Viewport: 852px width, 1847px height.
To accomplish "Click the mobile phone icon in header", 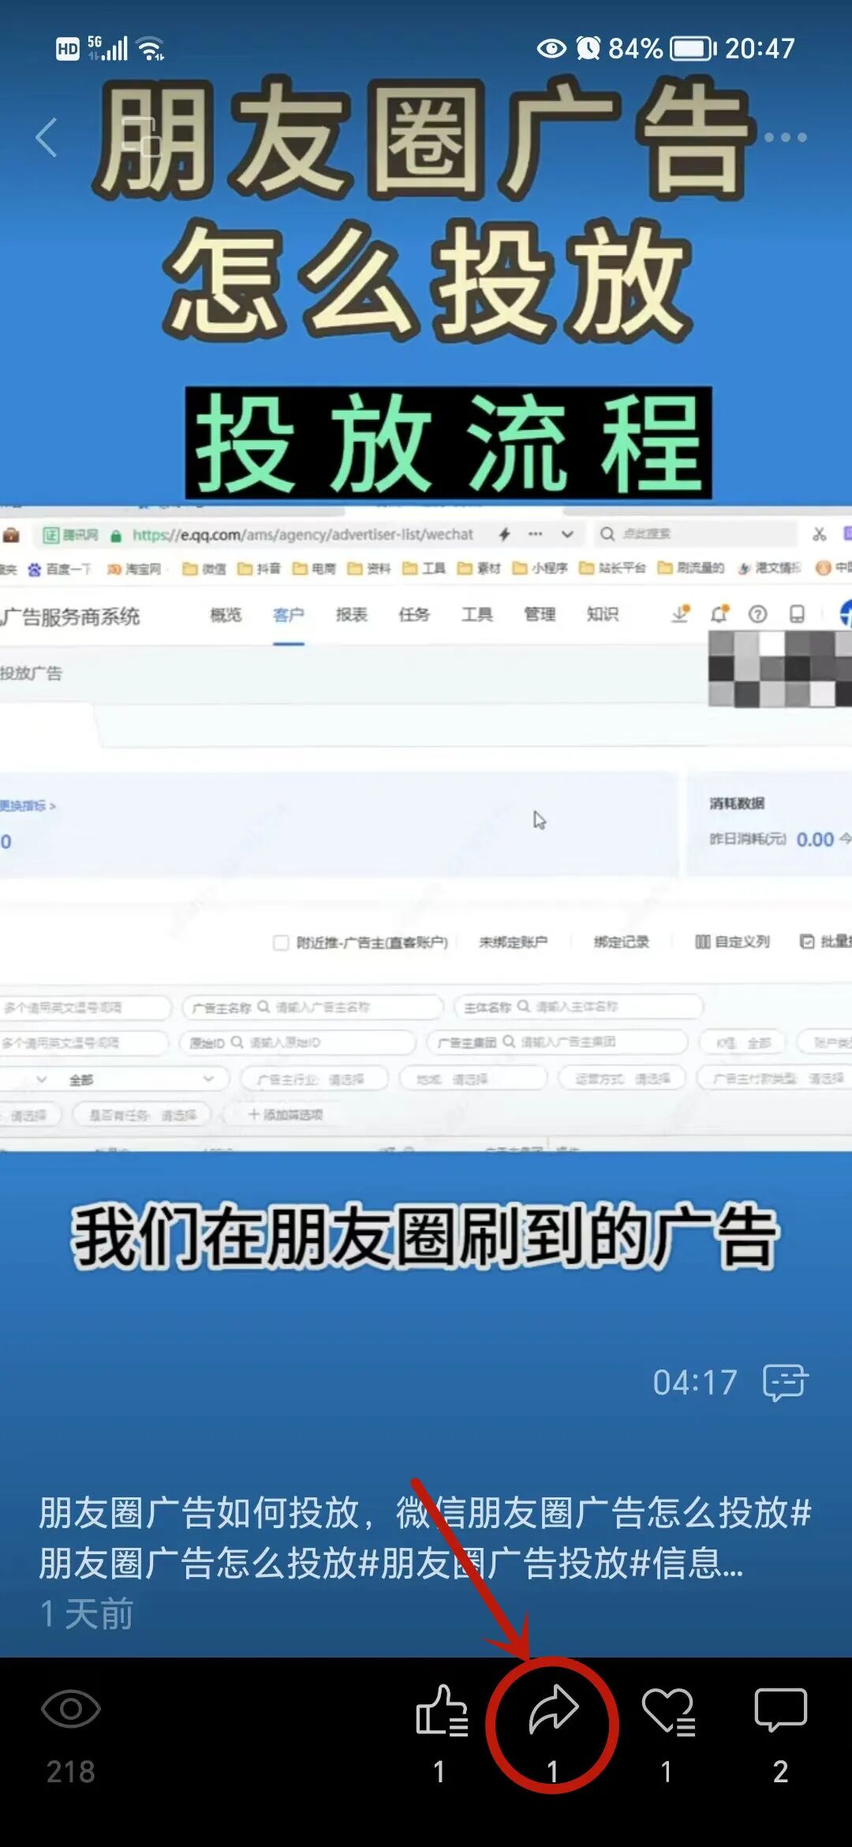I will (798, 614).
